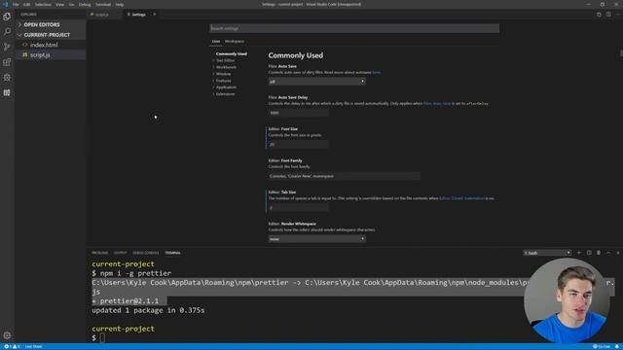Click the VS Code logo in title bar
Image resolution: width=623 pixels, height=350 pixels.
point(5,4)
